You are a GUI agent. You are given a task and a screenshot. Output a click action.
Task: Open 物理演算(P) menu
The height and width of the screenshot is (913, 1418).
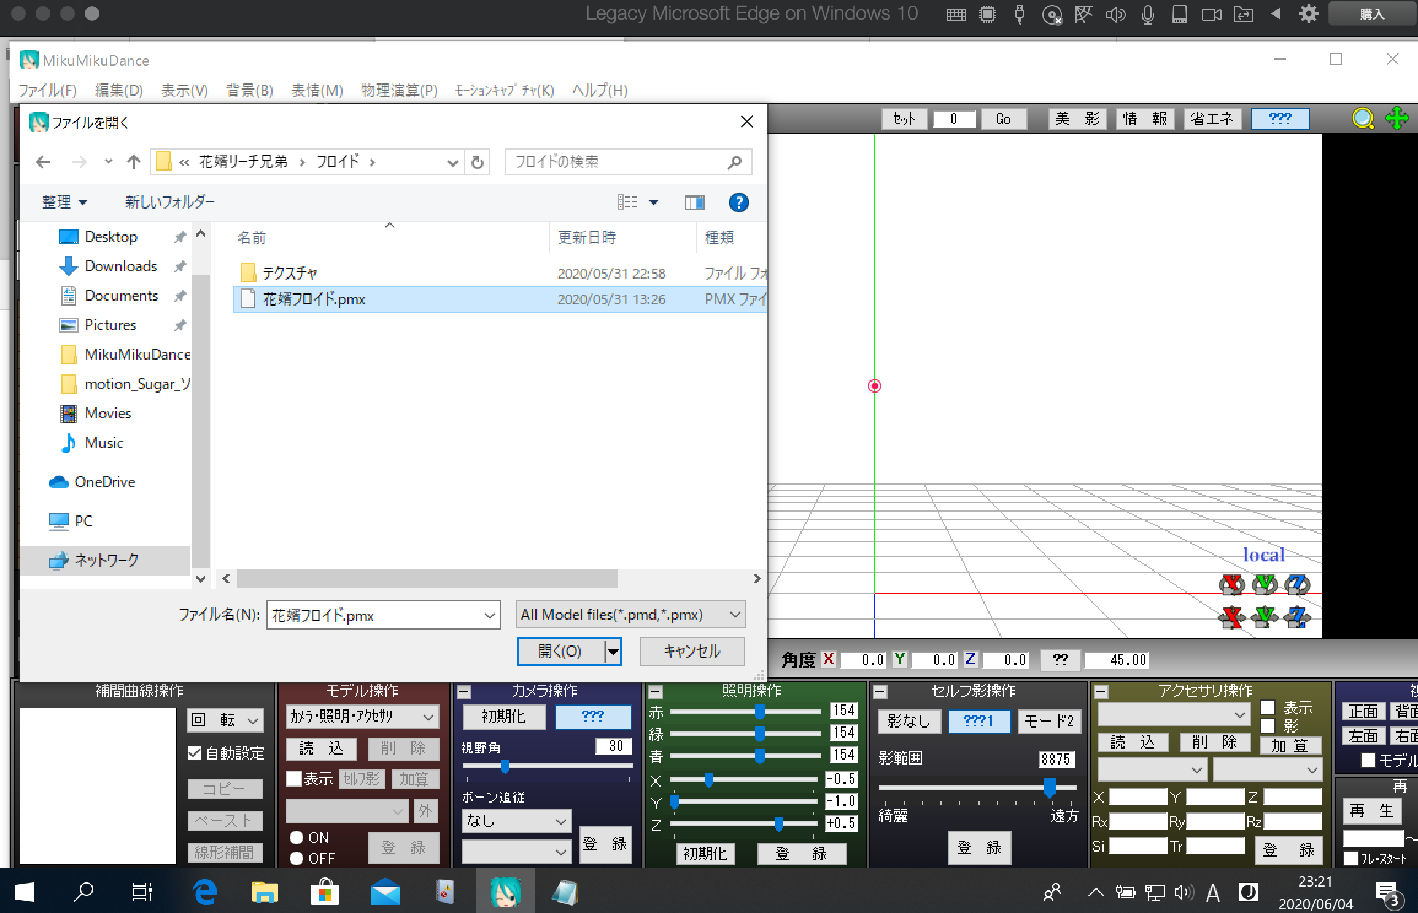400,91
